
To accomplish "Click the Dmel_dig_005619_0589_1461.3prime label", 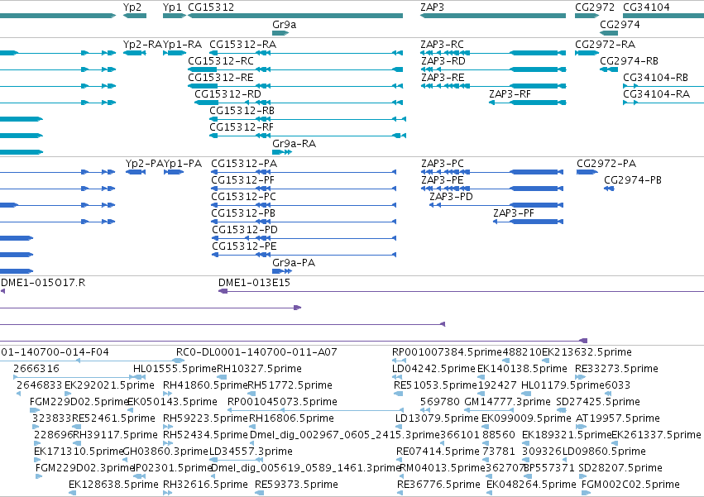I will (x=305, y=468).
